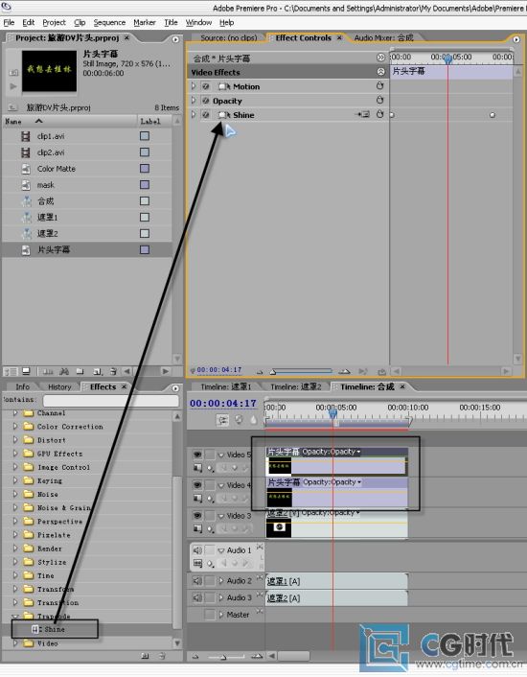Expand the Shine effect properties
The image size is (527, 677).
click(x=194, y=115)
